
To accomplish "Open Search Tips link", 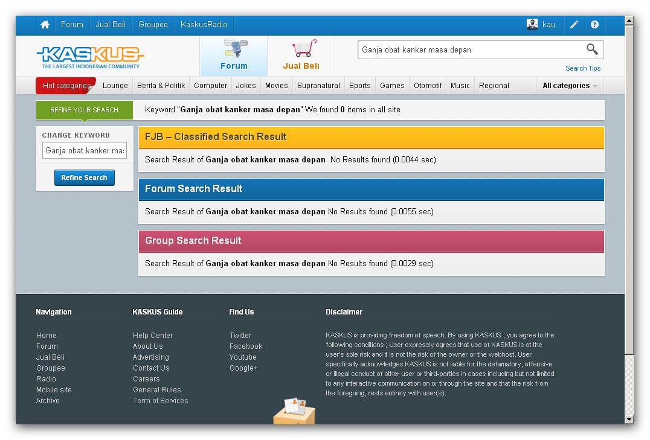I will pos(583,68).
